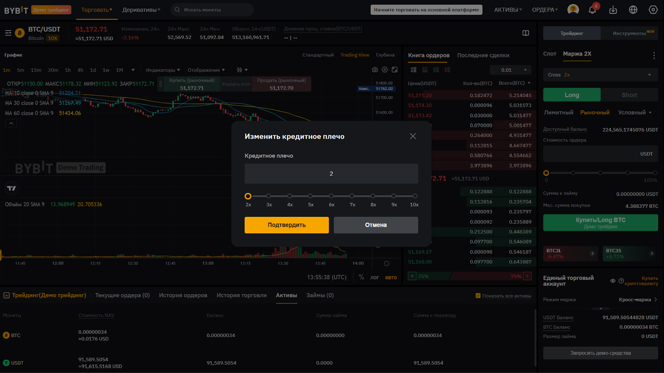The height and width of the screenshot is (373, 664).
Task: Open the Indicators dropdown
Action: pyautogui.click(x=163, y=70)
